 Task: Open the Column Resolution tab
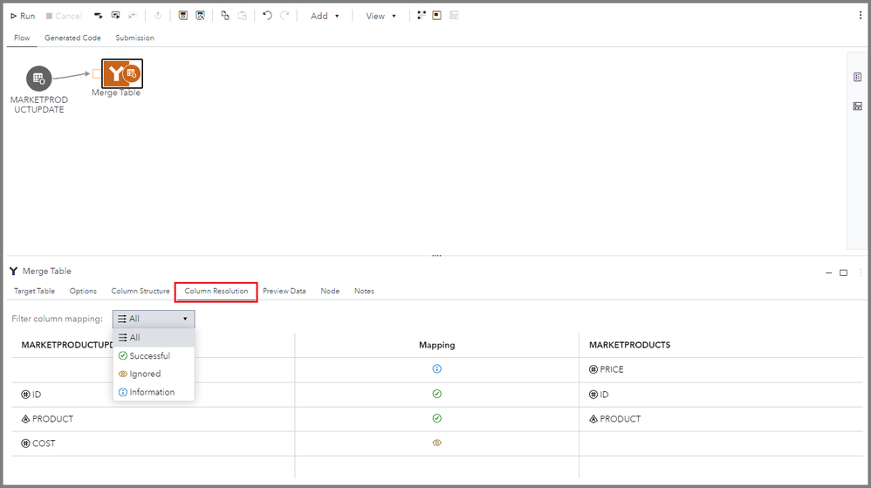point(216,291)
